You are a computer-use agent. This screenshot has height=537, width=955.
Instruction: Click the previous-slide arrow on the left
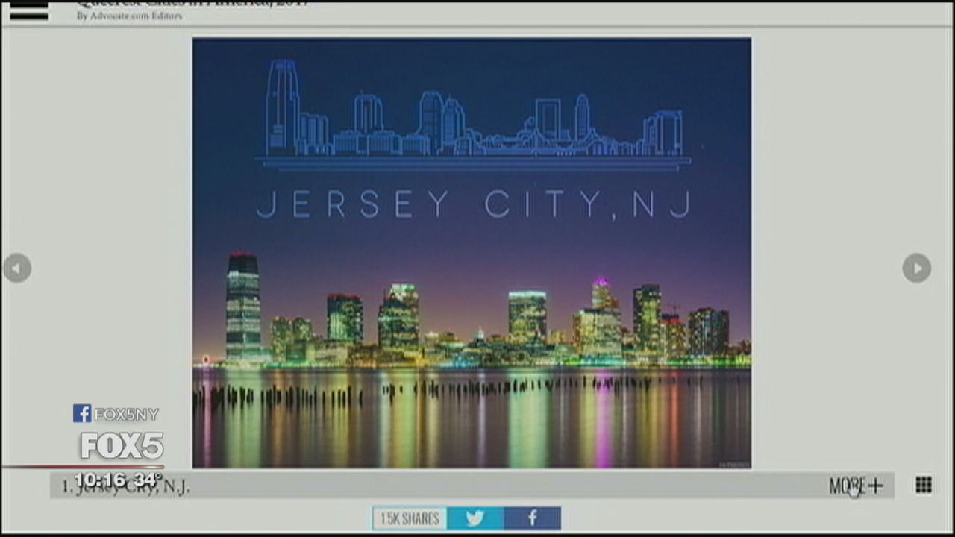(x=16, y=268)
